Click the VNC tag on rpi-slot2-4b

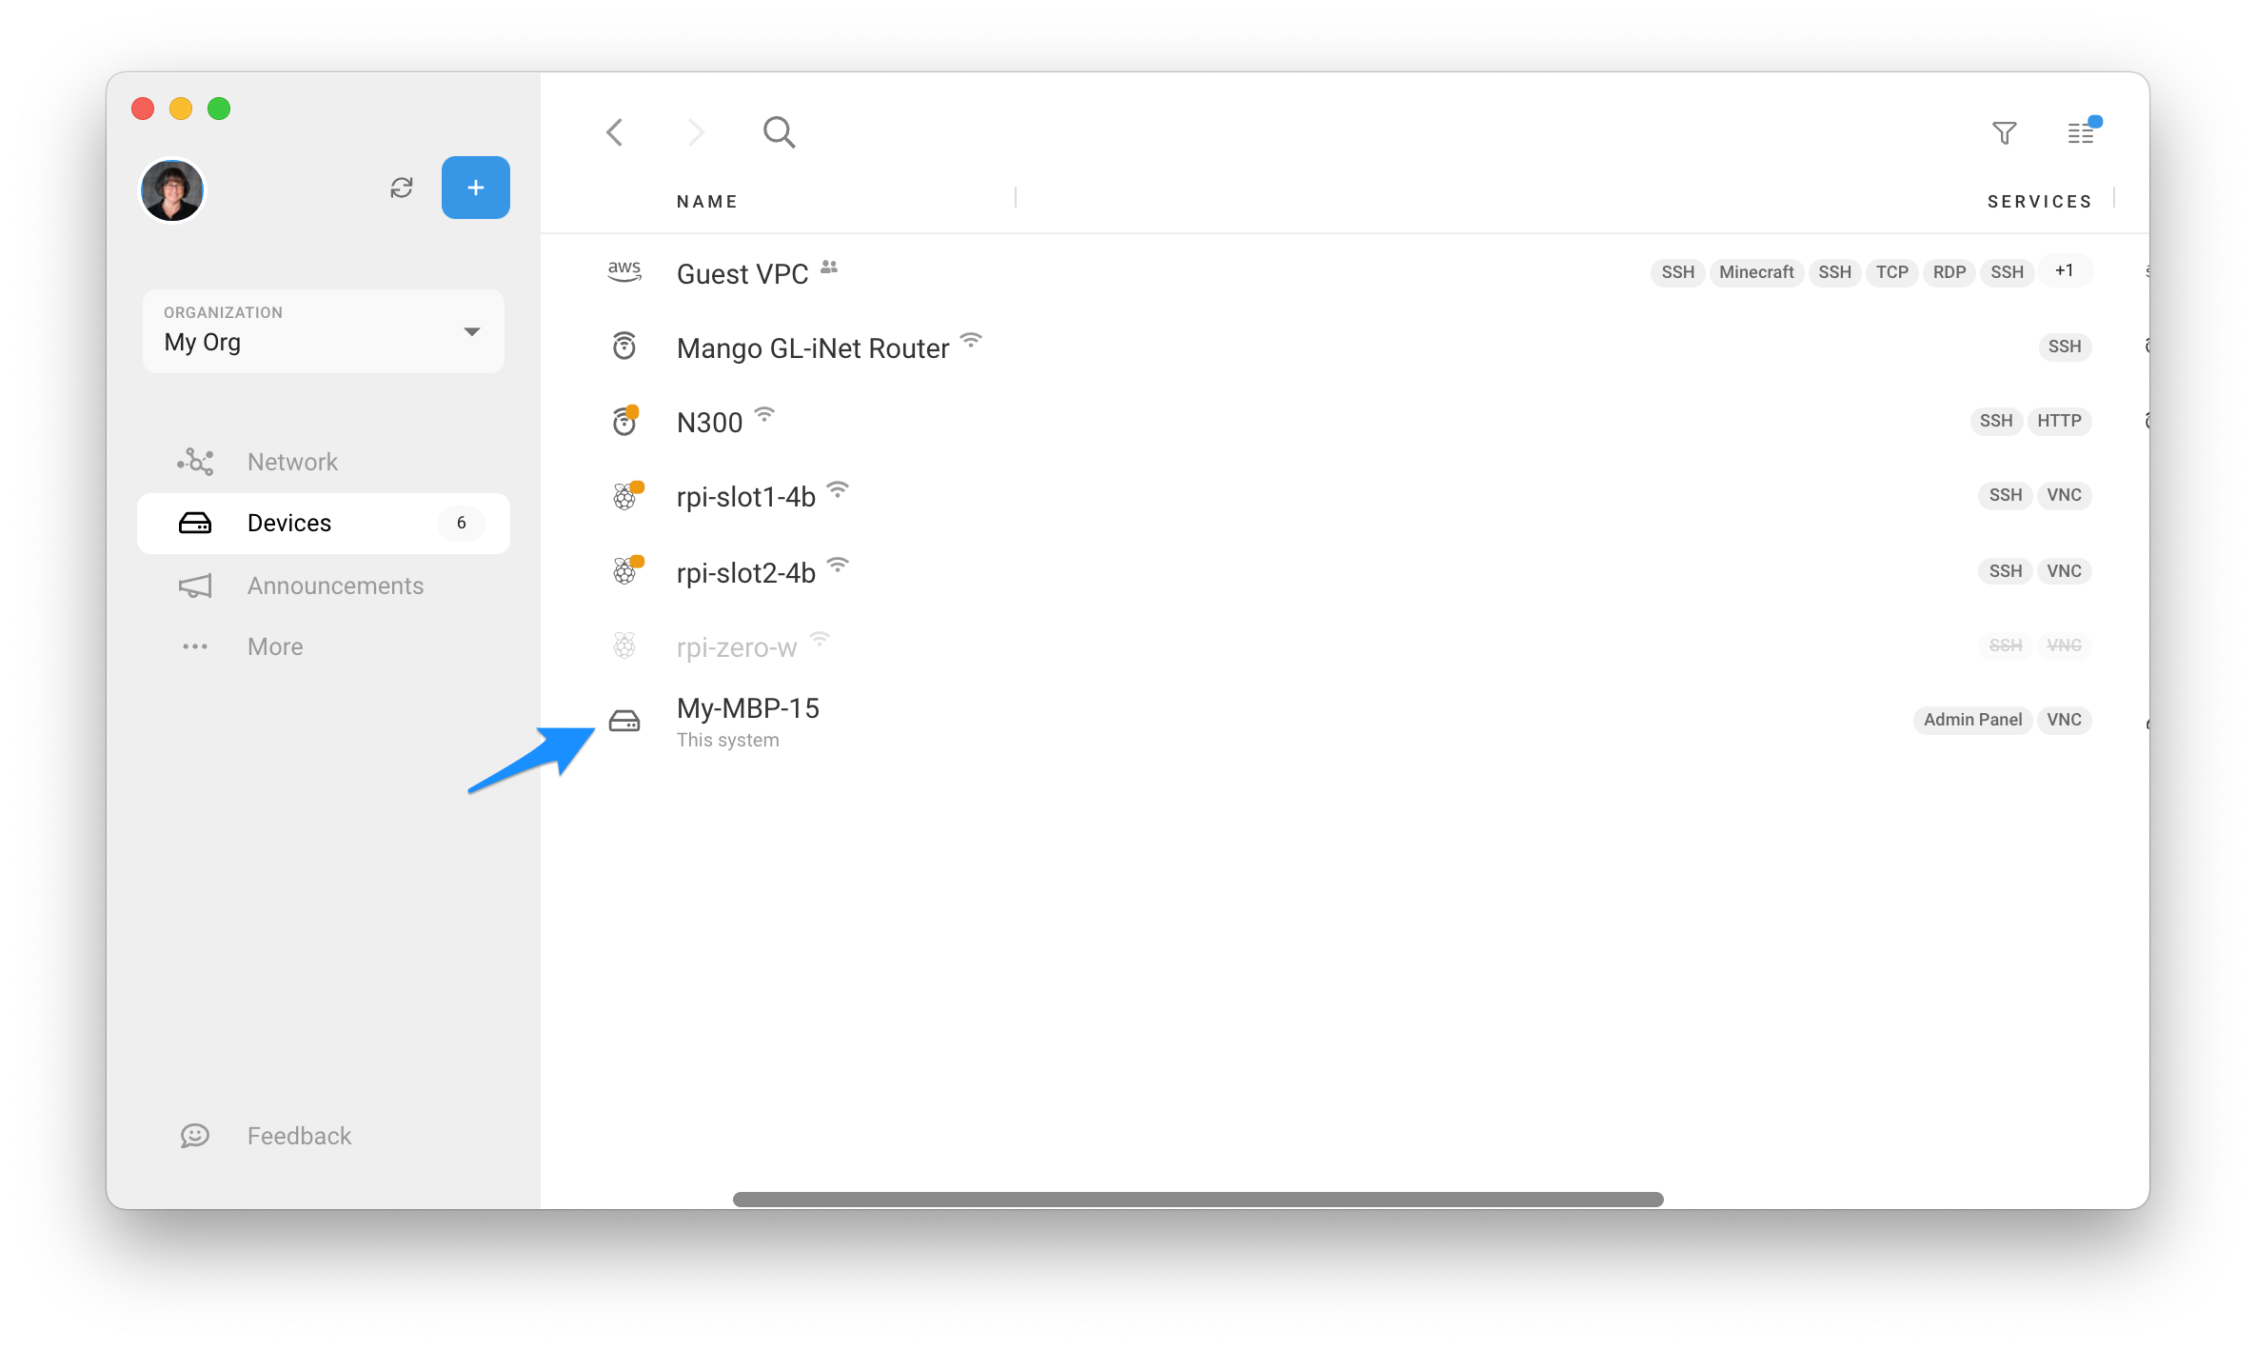tap(2064, 571)
